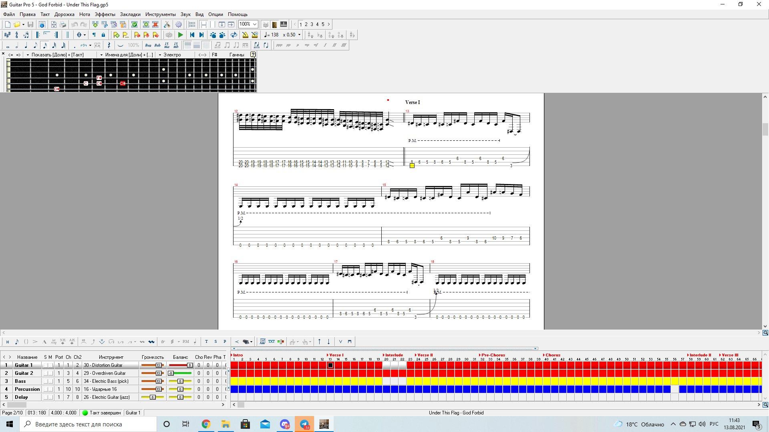Toggle solo for Guitar 1 track
This screenshot has height=432, width=769.
click(x=46, y=365)
